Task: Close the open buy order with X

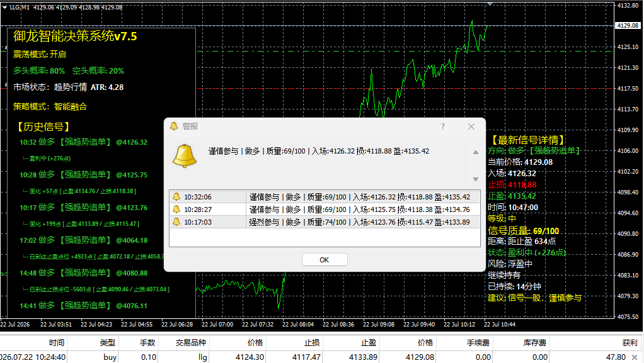Action: click(x=635, y=357)
